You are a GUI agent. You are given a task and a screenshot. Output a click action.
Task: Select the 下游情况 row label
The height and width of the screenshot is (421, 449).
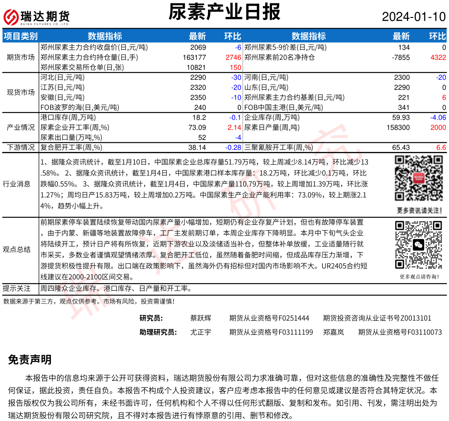coord(21,147)
